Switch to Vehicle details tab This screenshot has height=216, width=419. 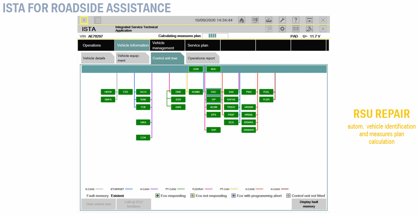97,58
